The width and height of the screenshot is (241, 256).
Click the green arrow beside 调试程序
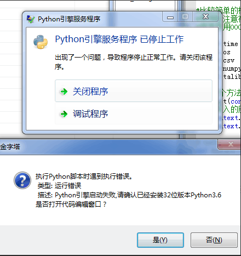tap(64, 114)
